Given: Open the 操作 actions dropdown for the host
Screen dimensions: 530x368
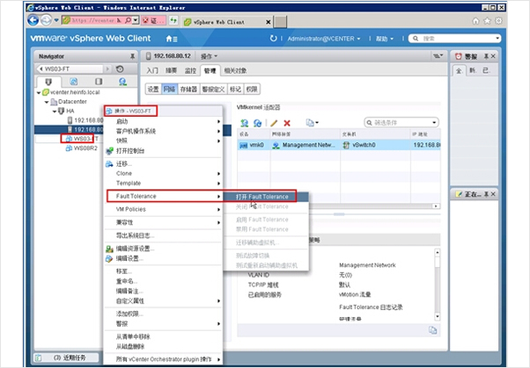Looking at the screenshot, I should click(210, 56).
